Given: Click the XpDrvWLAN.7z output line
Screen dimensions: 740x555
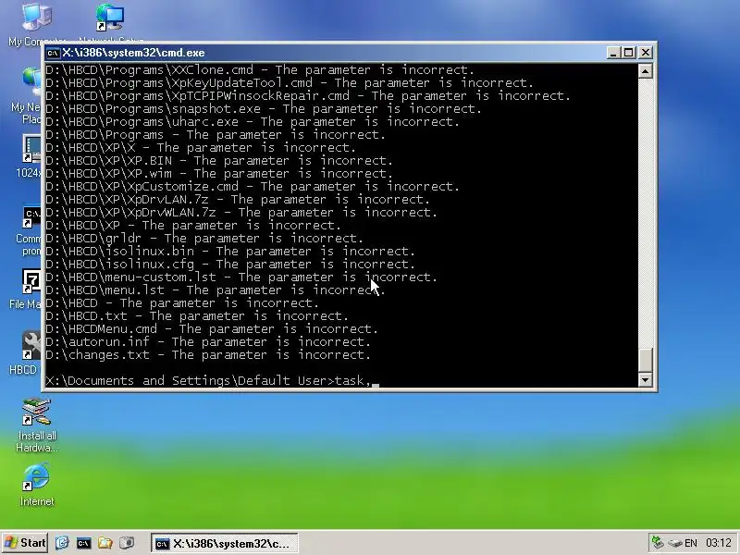Looking at the screenshot, I should [x=241, y=213].
